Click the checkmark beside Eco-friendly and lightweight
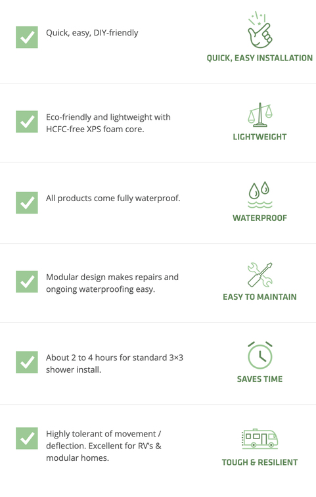Screen dimensions: 316x497 coord(27,122)
